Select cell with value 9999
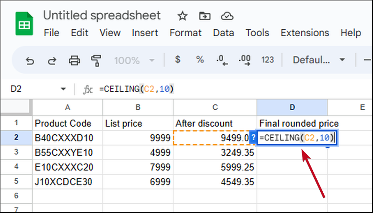The width and height of the screenshot is (373, 213). [138, 138]
